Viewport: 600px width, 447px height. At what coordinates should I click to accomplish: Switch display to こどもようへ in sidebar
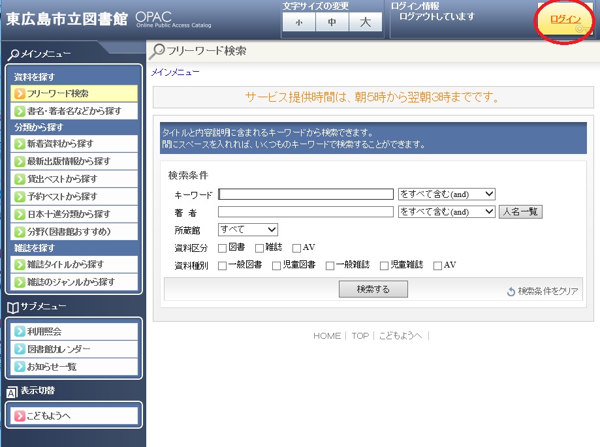[x=74, y=416]
